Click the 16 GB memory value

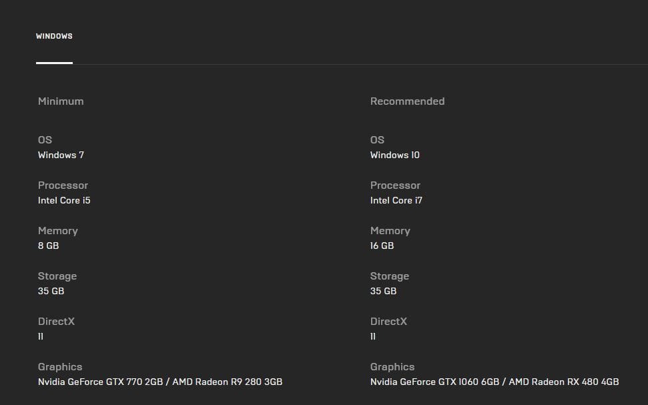382,246
